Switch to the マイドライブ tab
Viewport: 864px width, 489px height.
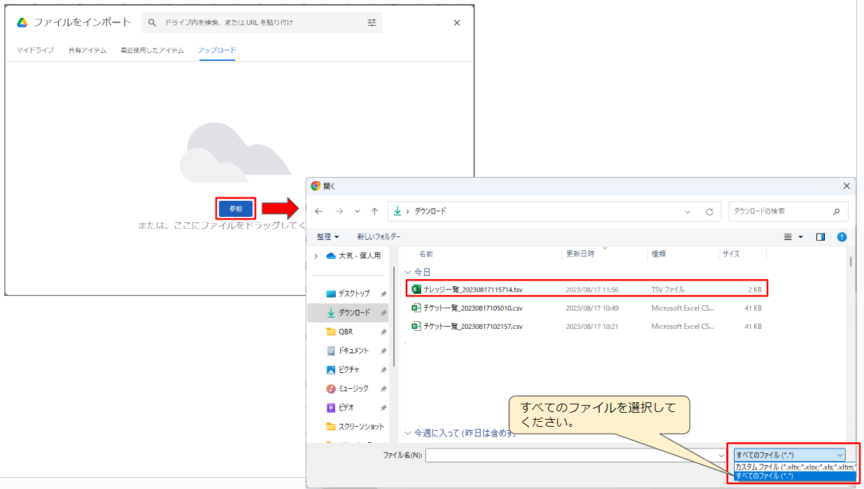point(35,50)
